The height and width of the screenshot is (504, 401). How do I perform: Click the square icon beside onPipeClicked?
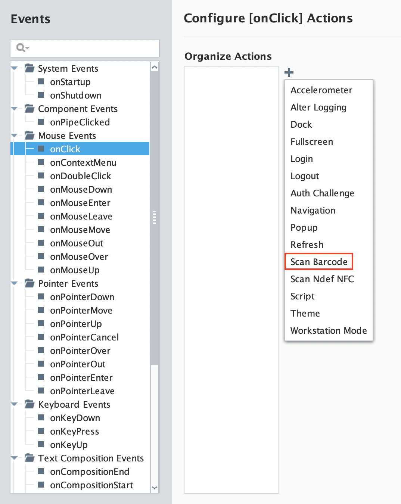pos(41,122)
